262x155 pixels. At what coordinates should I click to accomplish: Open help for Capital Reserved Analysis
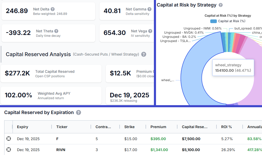pyautogui.click(x=143, y=54)
